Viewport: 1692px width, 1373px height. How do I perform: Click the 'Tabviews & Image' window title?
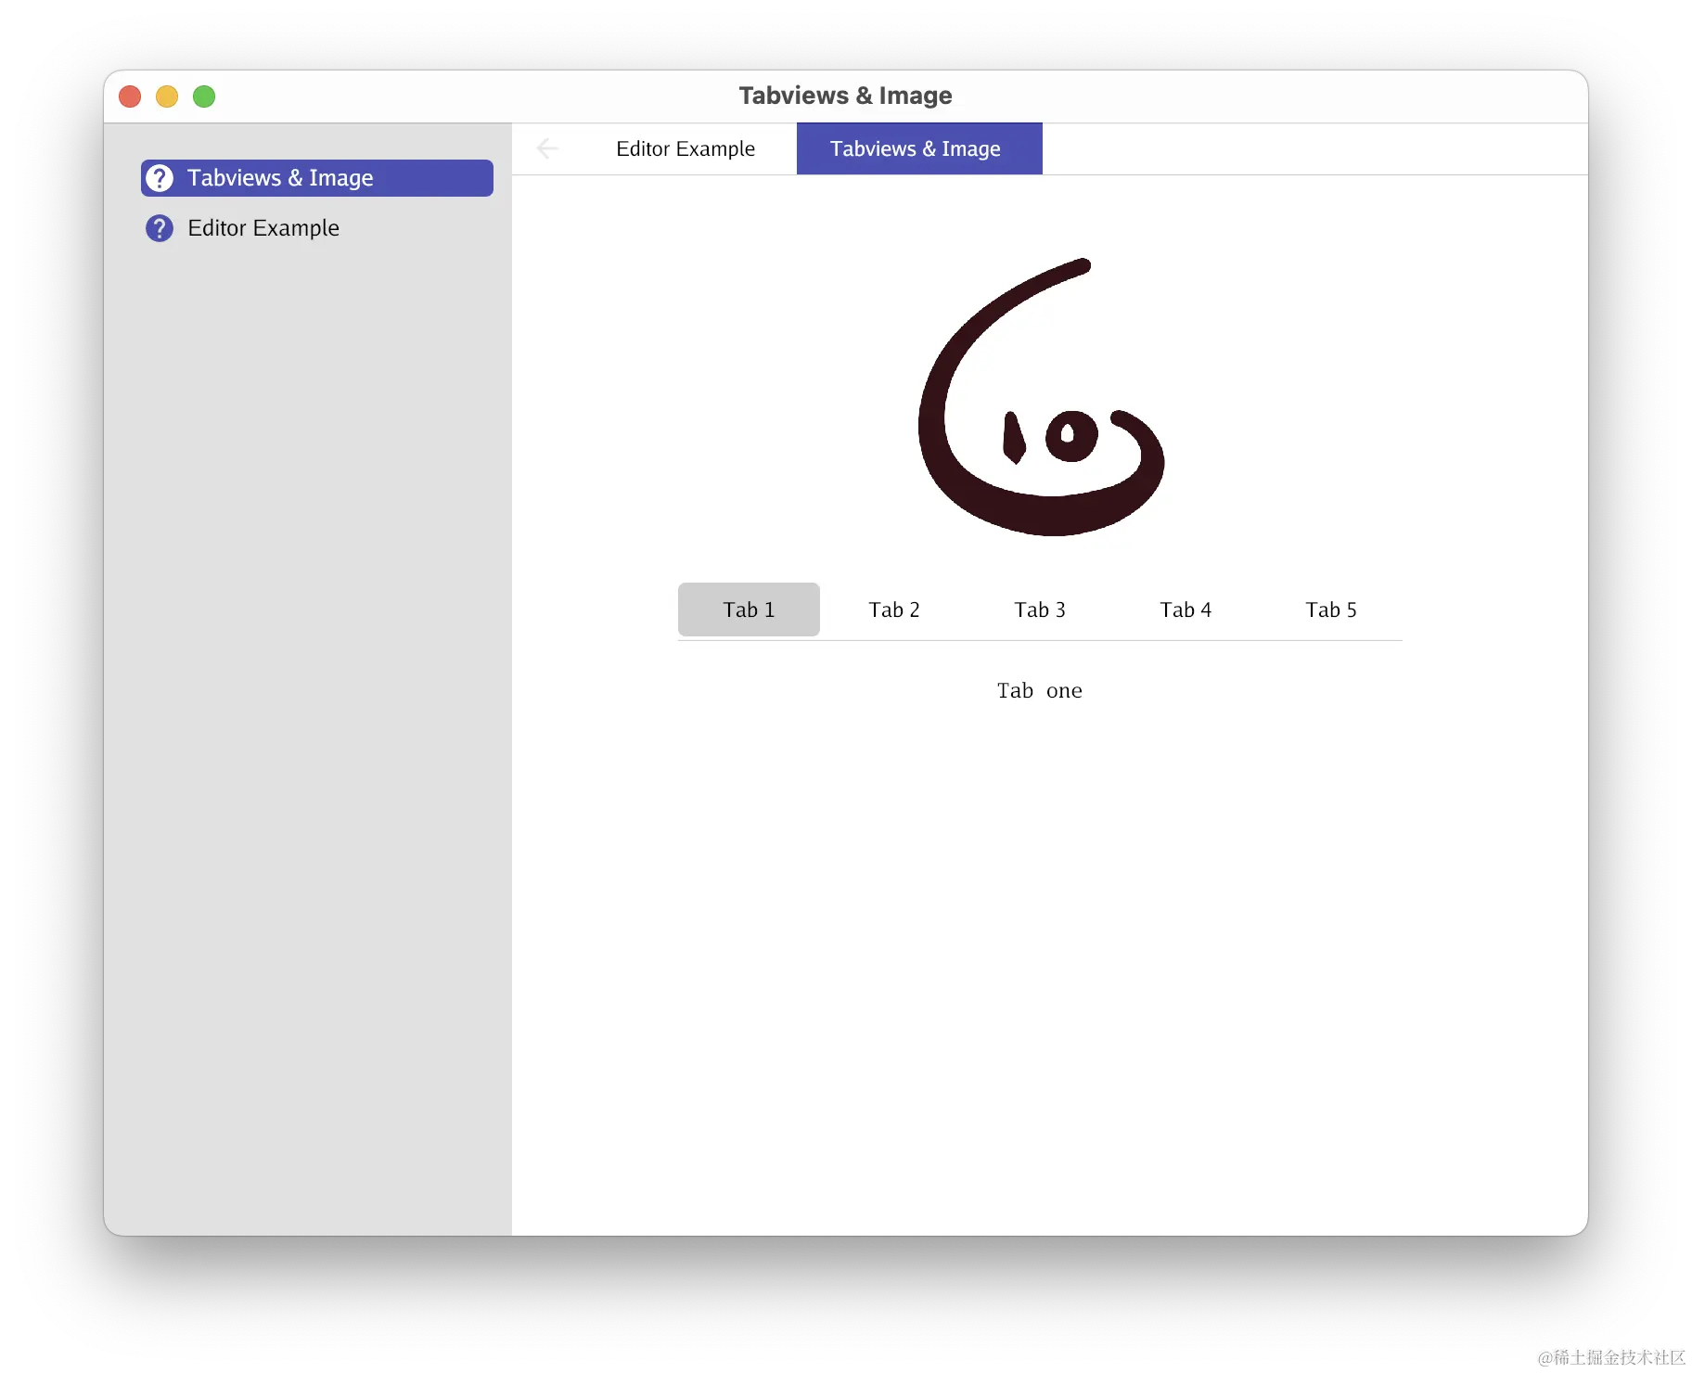(845, 96)
